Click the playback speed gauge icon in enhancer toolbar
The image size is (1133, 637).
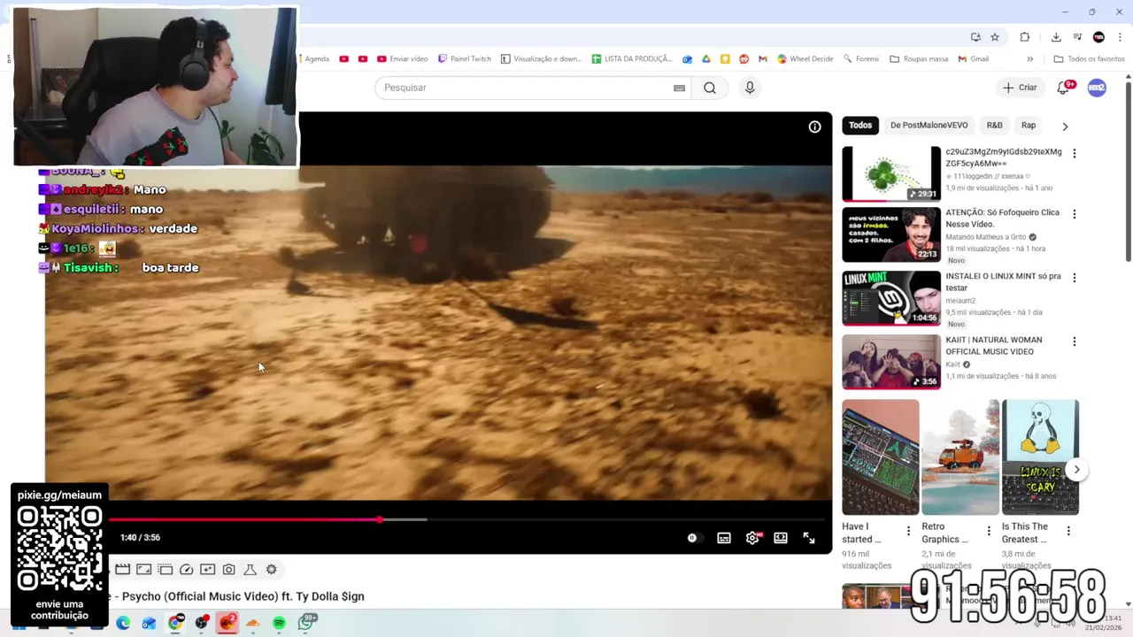[187, 570]
